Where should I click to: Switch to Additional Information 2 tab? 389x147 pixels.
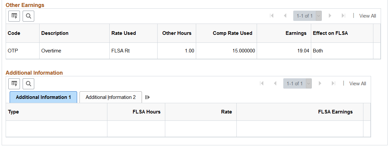(111, 97)
